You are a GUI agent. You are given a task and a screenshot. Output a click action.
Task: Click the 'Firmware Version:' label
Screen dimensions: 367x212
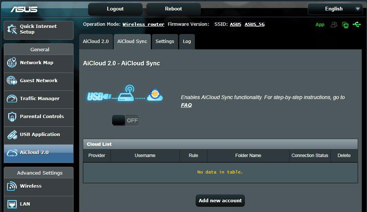(x=188, y=24)
